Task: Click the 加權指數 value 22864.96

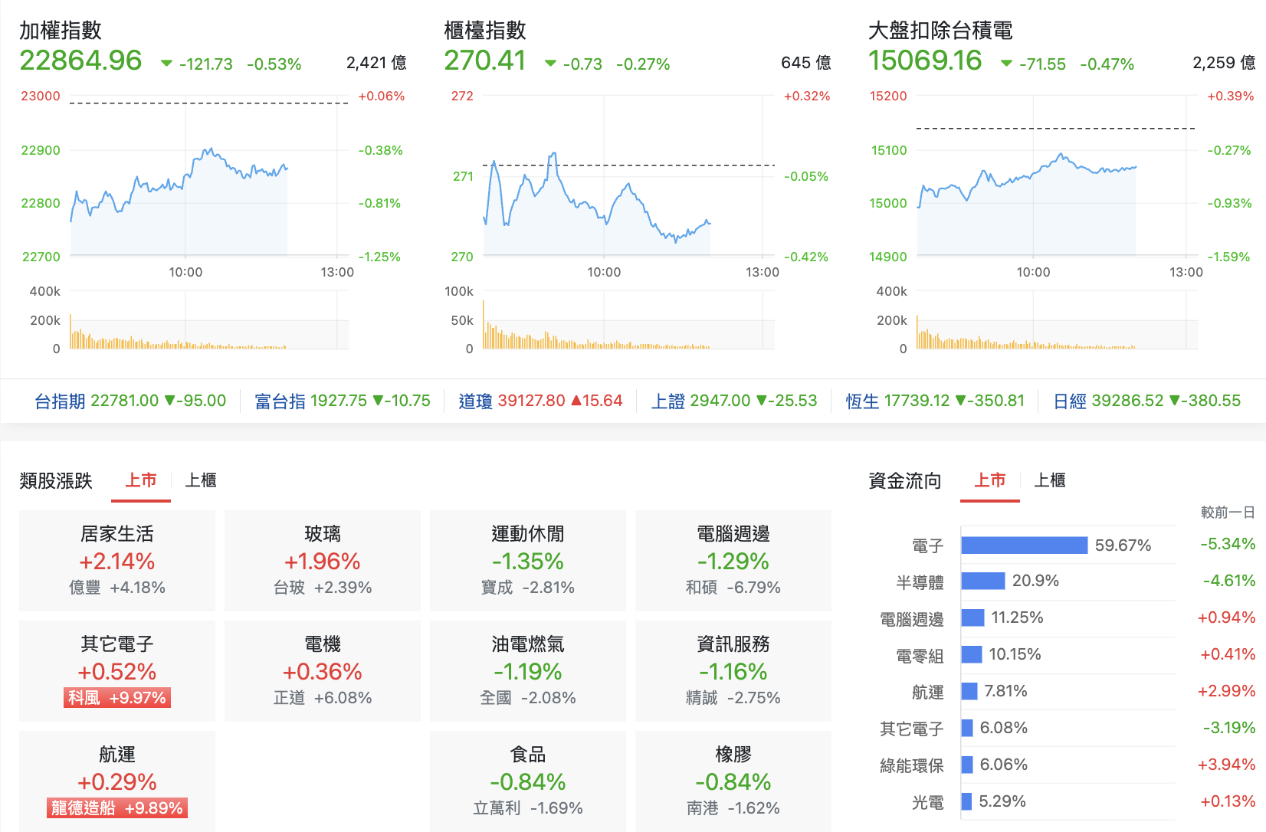Action: (x=80, y=61)
